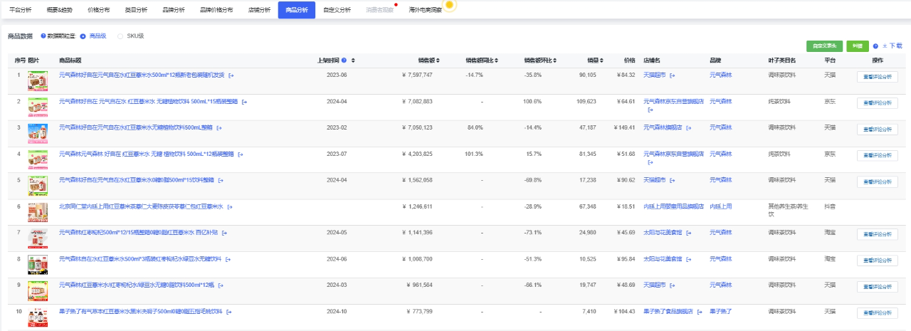
Task: Sort table by 上架时间 arrows
Action: click(353, 61)
